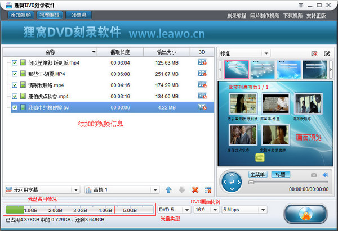Open the 下载视频 link

point(293,16)
